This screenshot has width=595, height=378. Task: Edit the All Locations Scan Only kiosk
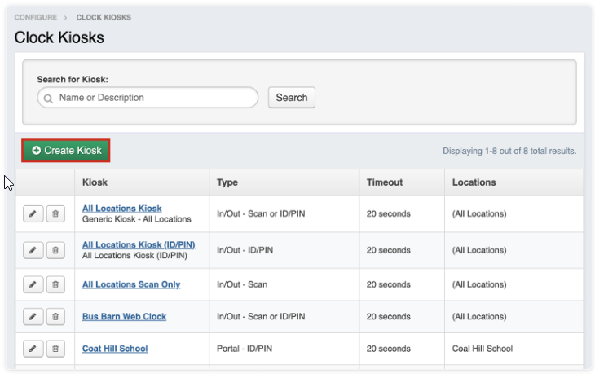[33, 284]
